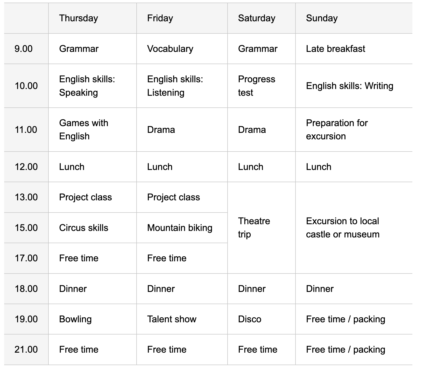423x369 pixels.
Task: Select the Circus skills cell
Action: [83, 228]
